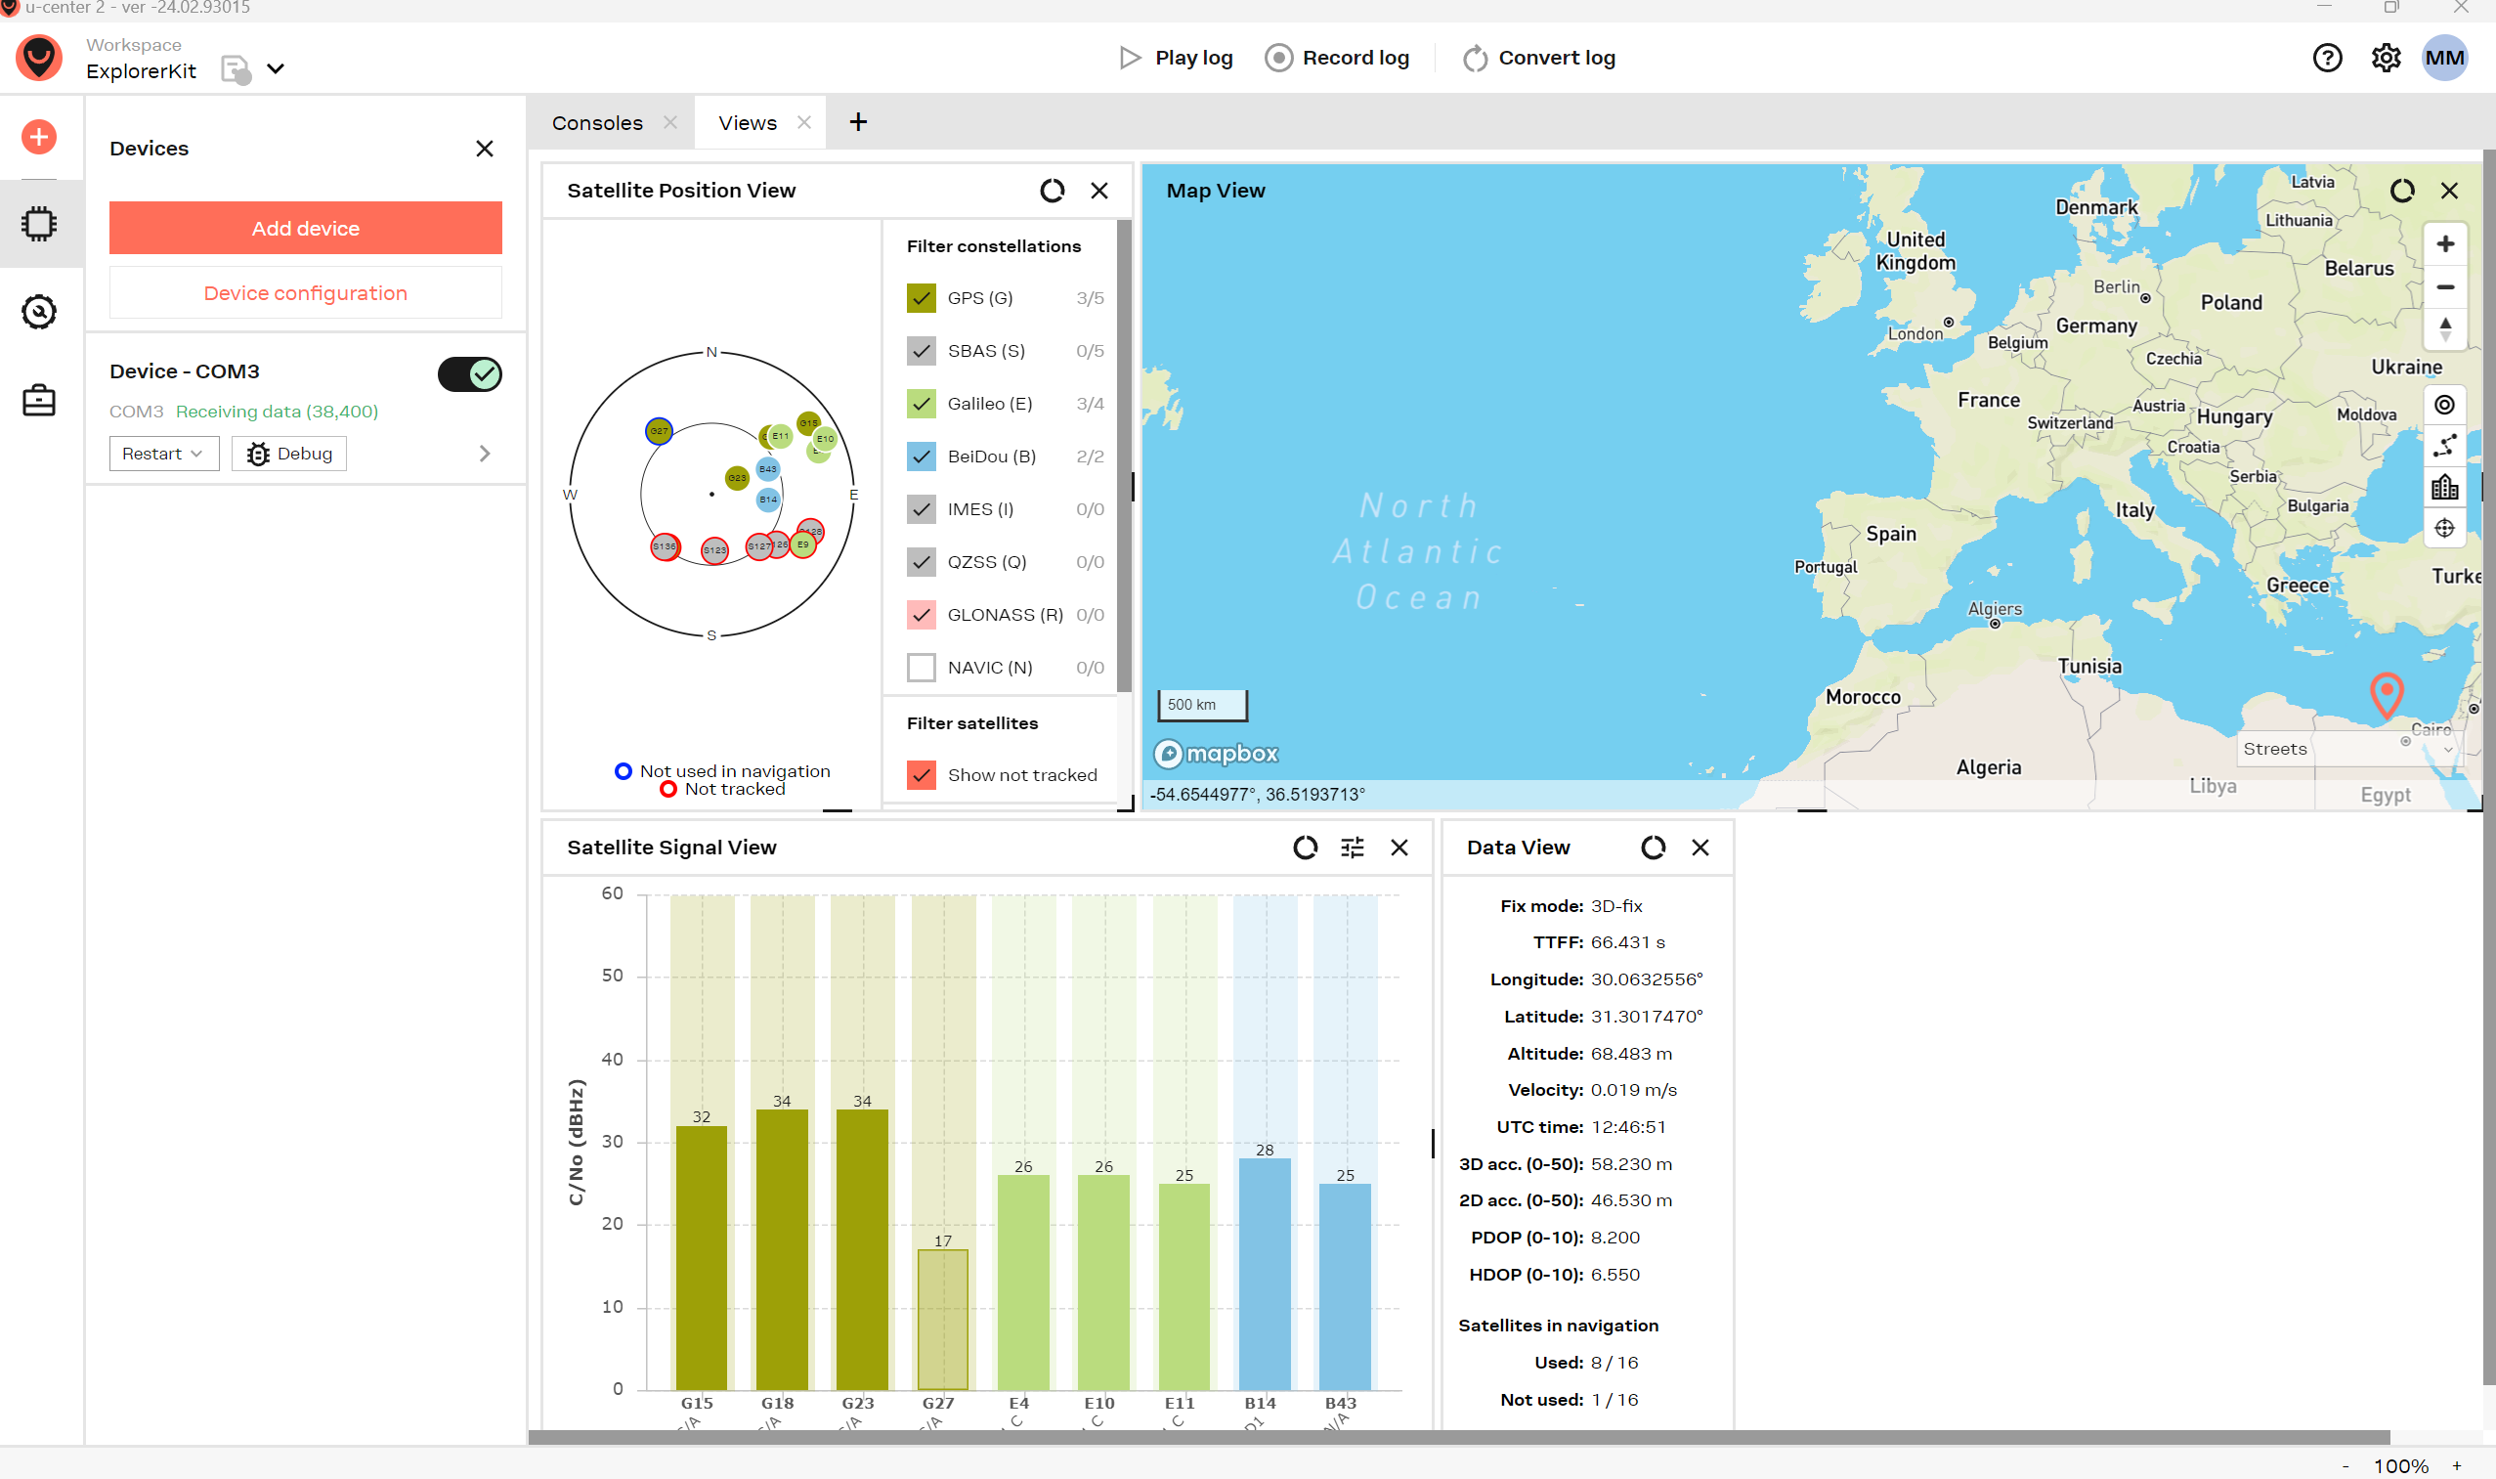The image size is (2496, 1479).
Task: Switch to the Consoles tab
Action: point(597,121)
